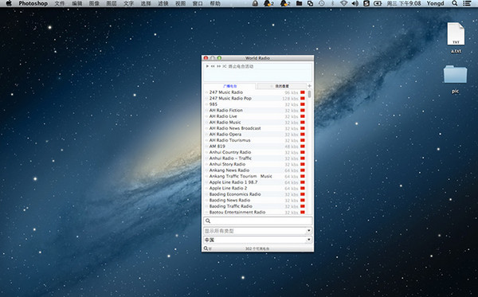Click the 48 kbs bitrate of AM 819

point(292,147)
